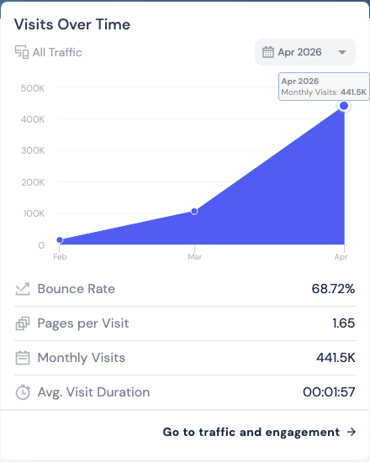The width and height of the screenshot is (370, 462).
Task: Click the Bounce Rate chart icon
Action: click(23, 289)
